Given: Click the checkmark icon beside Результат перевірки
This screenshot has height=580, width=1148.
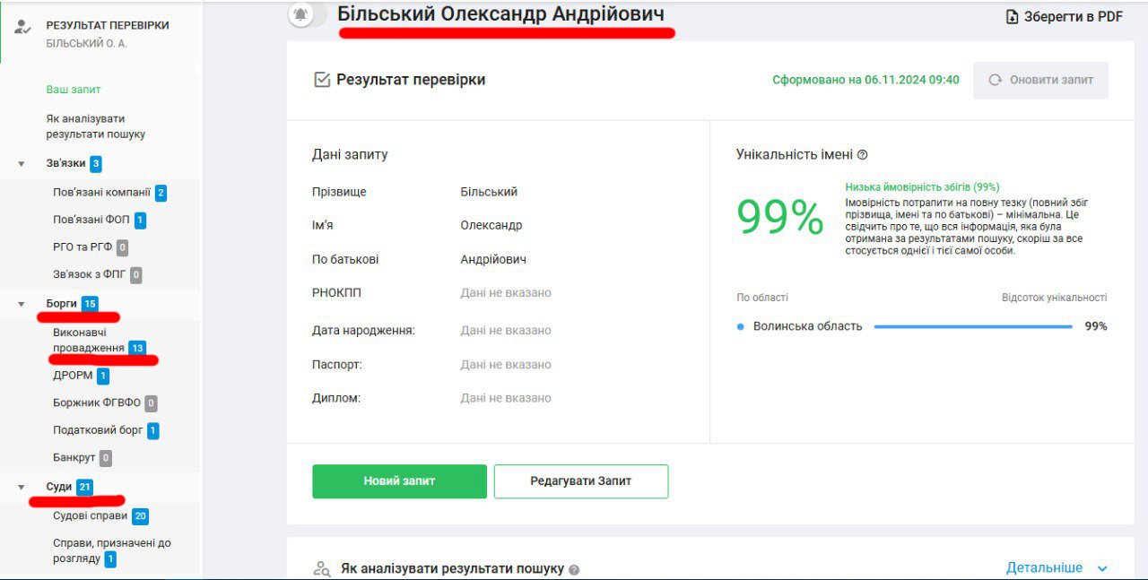Looking at the screenshot, I should (322, 80).
